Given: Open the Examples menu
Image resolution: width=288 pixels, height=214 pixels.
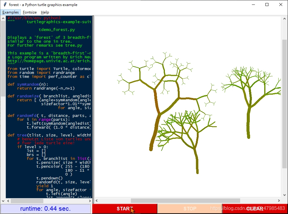Looking at the screenshot, I should coord(11,12).
